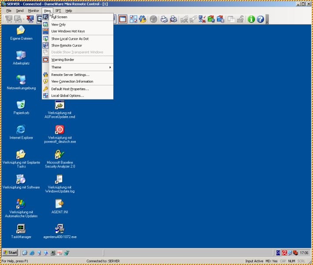
Task: Enable Warning Border in View menu
Action: (x=63, y=60)
